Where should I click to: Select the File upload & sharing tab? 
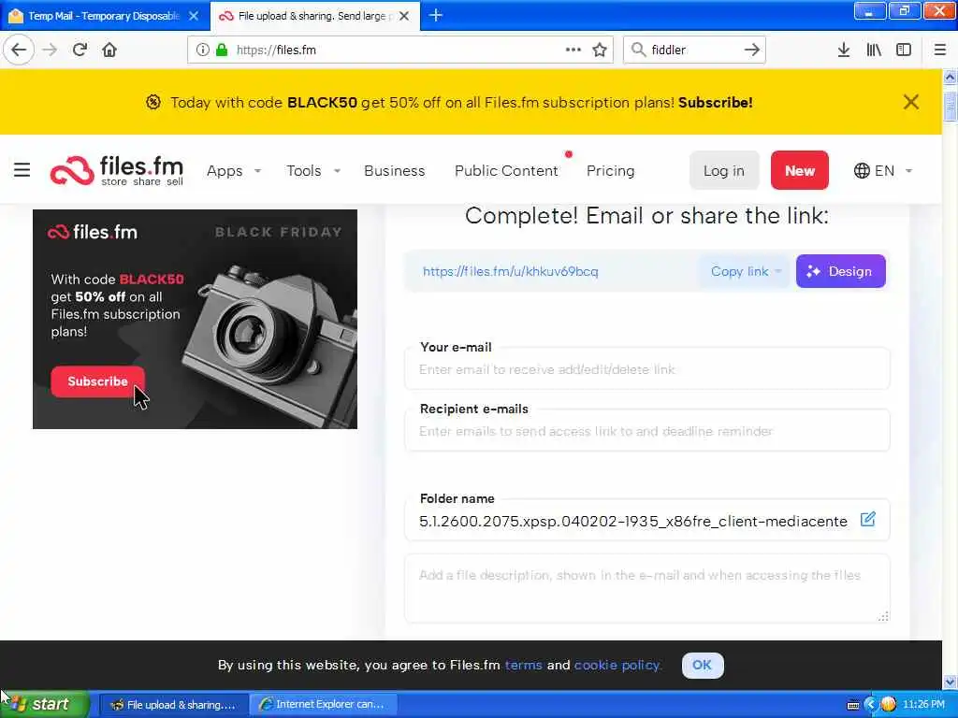315,16
